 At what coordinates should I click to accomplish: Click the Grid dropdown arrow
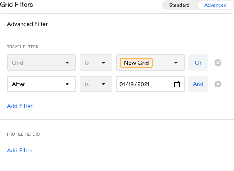(67, 63)
